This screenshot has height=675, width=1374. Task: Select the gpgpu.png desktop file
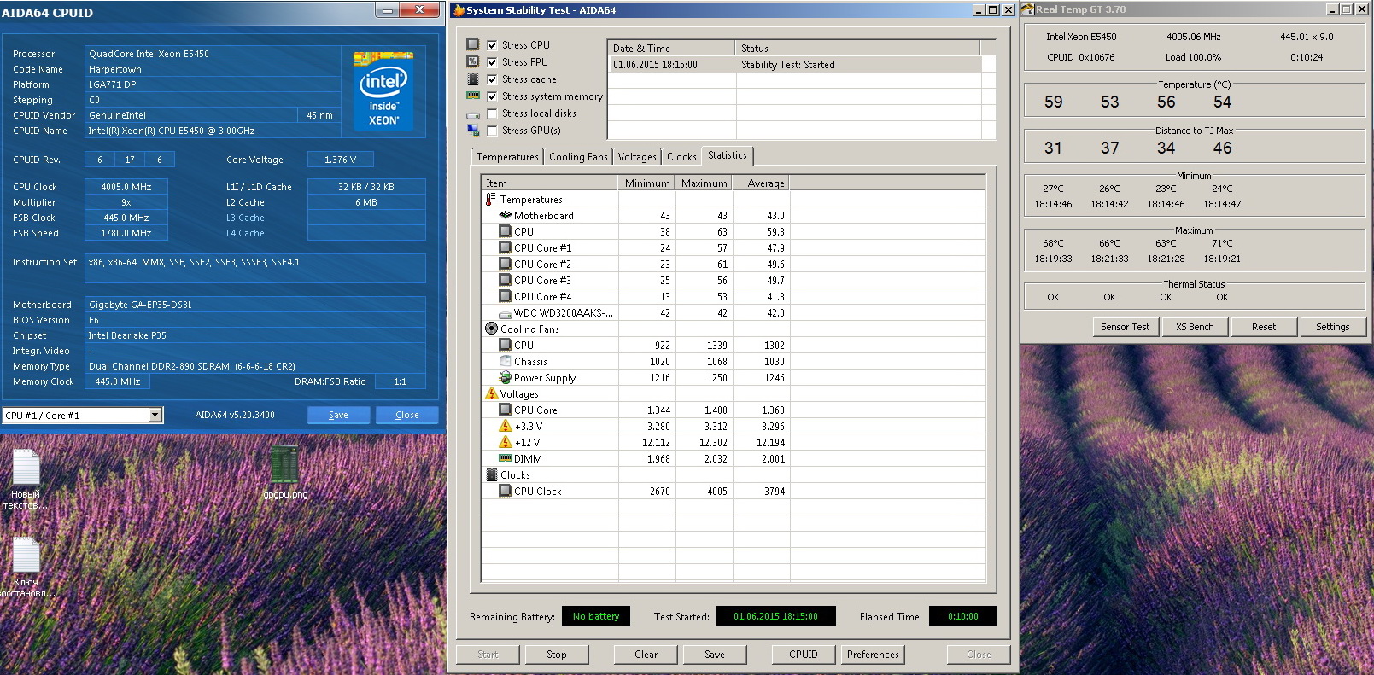(284, 472)
